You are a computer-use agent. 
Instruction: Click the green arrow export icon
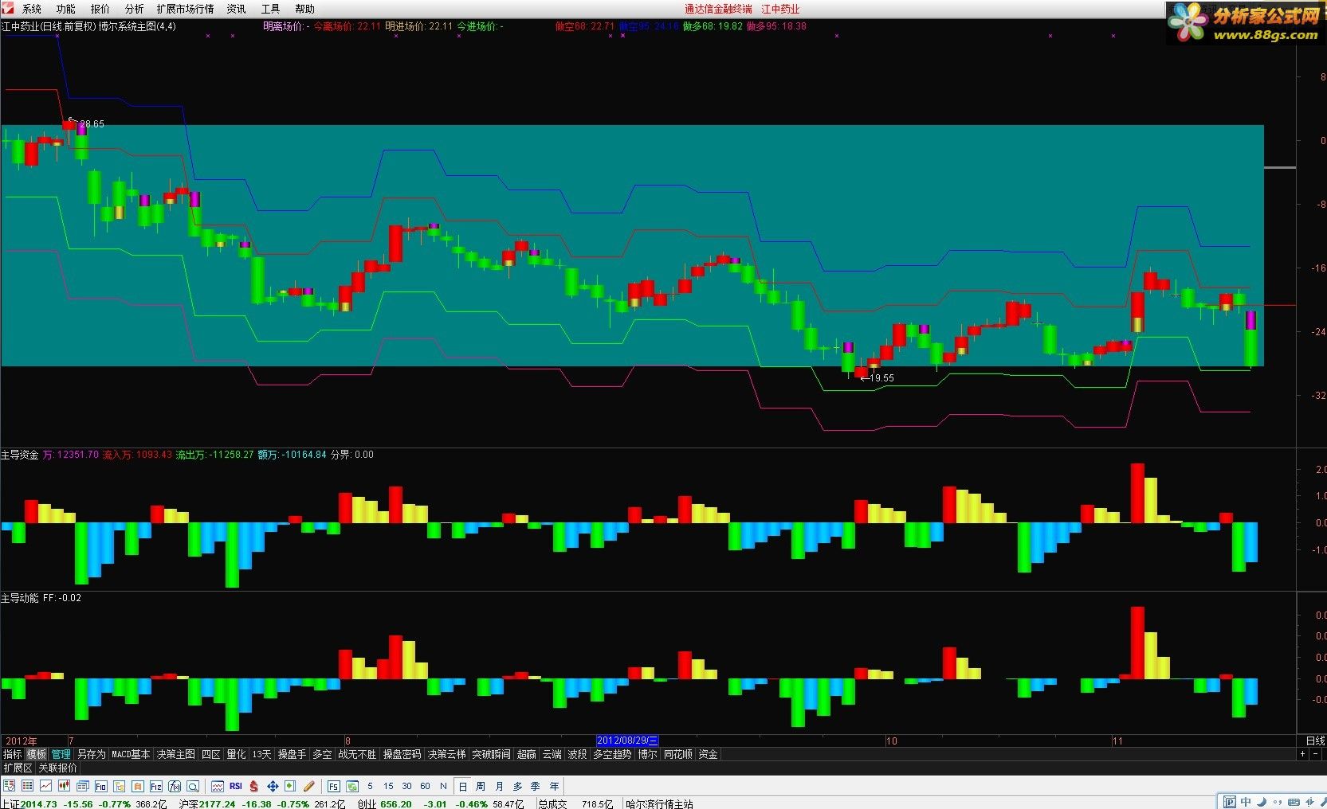click(x=290, y=786)
